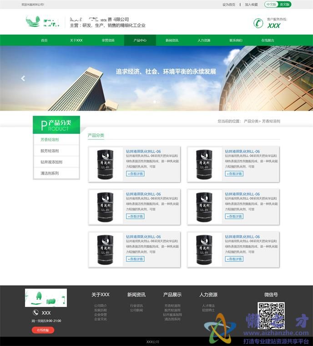This screenshot has height=346, width=313.
Task: Open footer link 行业资讯
Action: pos(136,306)
